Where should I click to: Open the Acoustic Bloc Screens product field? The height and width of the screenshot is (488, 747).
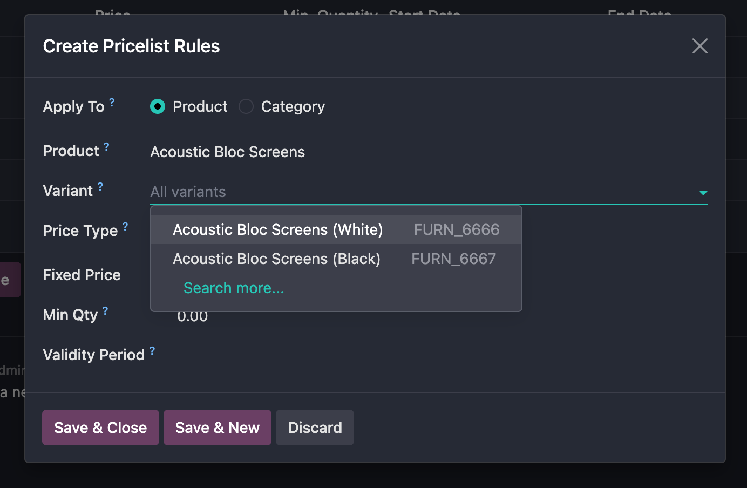click(227, 152)
